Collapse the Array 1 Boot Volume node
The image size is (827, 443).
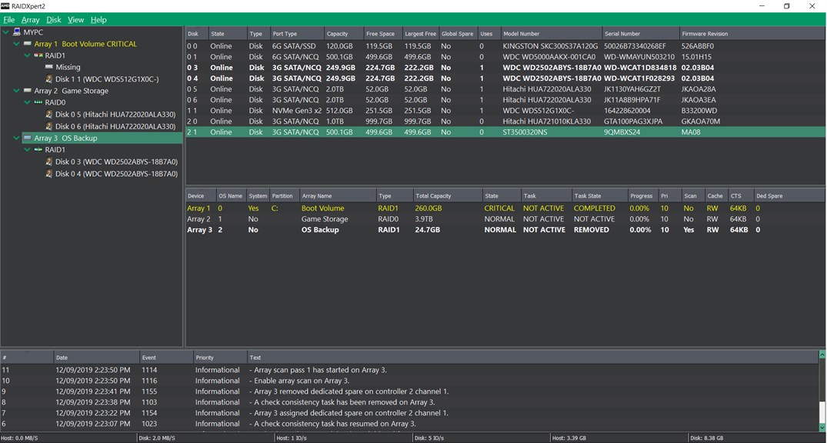click(x=16, y=44)
